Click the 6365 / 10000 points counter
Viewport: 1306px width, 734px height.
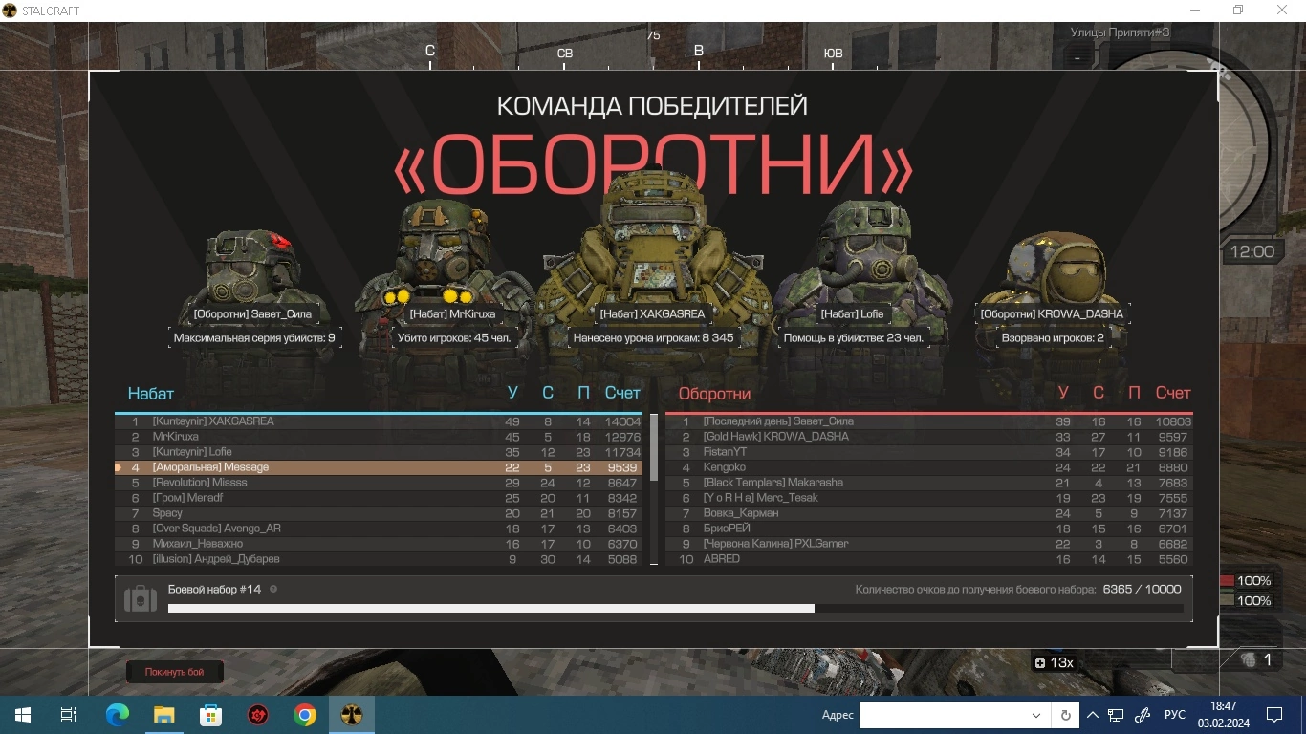[x=1142, y=590]
